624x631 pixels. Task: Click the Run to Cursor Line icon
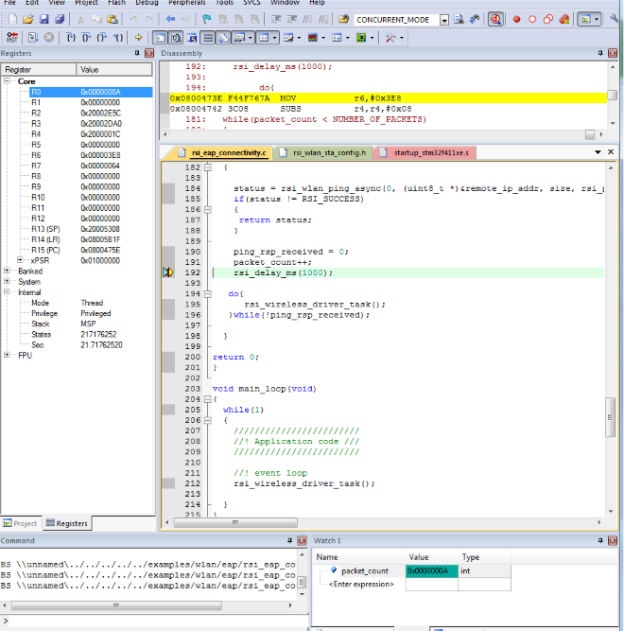[x=118, y=37]
